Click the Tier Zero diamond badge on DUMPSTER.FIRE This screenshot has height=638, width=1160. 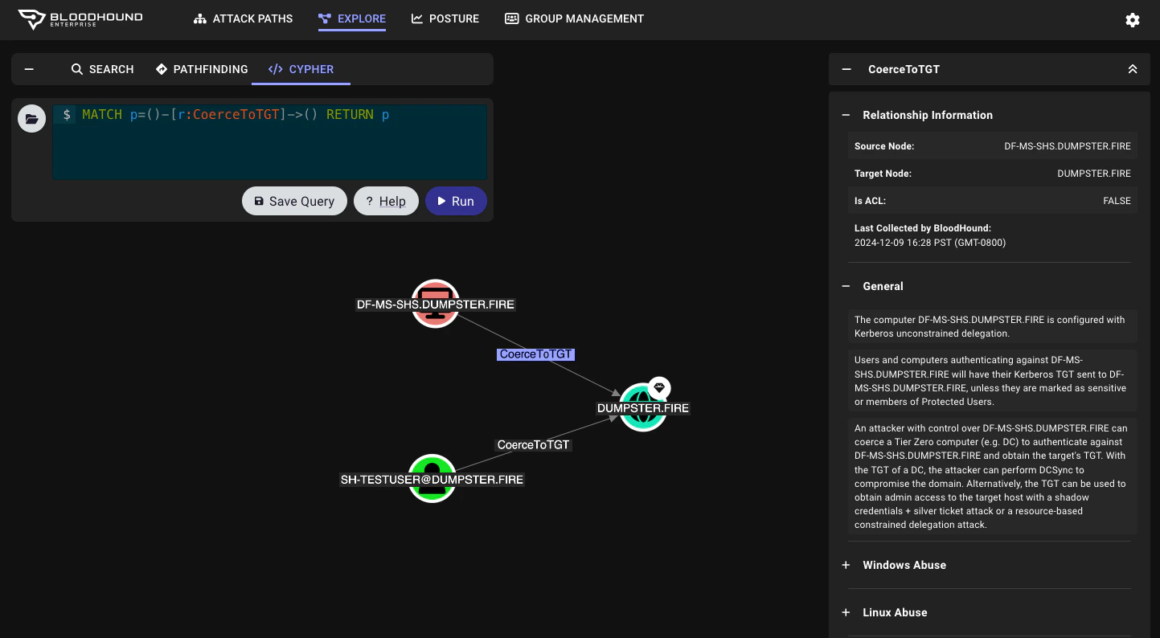659,388
